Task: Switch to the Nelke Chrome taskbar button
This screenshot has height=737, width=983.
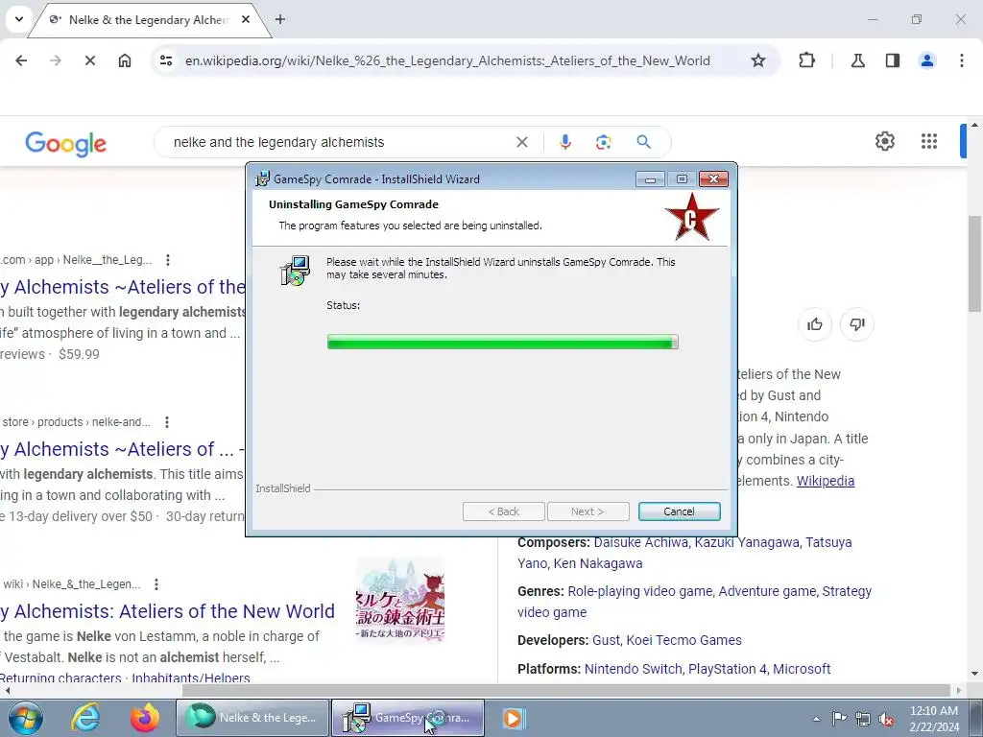Action: point(252,718)
